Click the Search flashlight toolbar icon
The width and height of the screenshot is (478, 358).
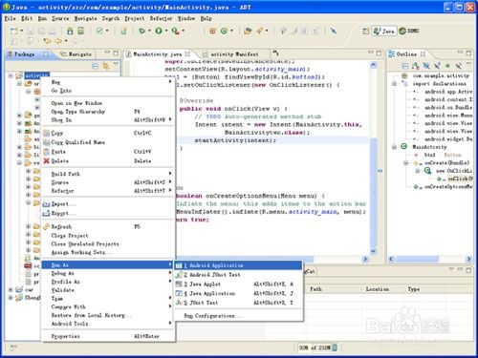click(x=259, y=31)
